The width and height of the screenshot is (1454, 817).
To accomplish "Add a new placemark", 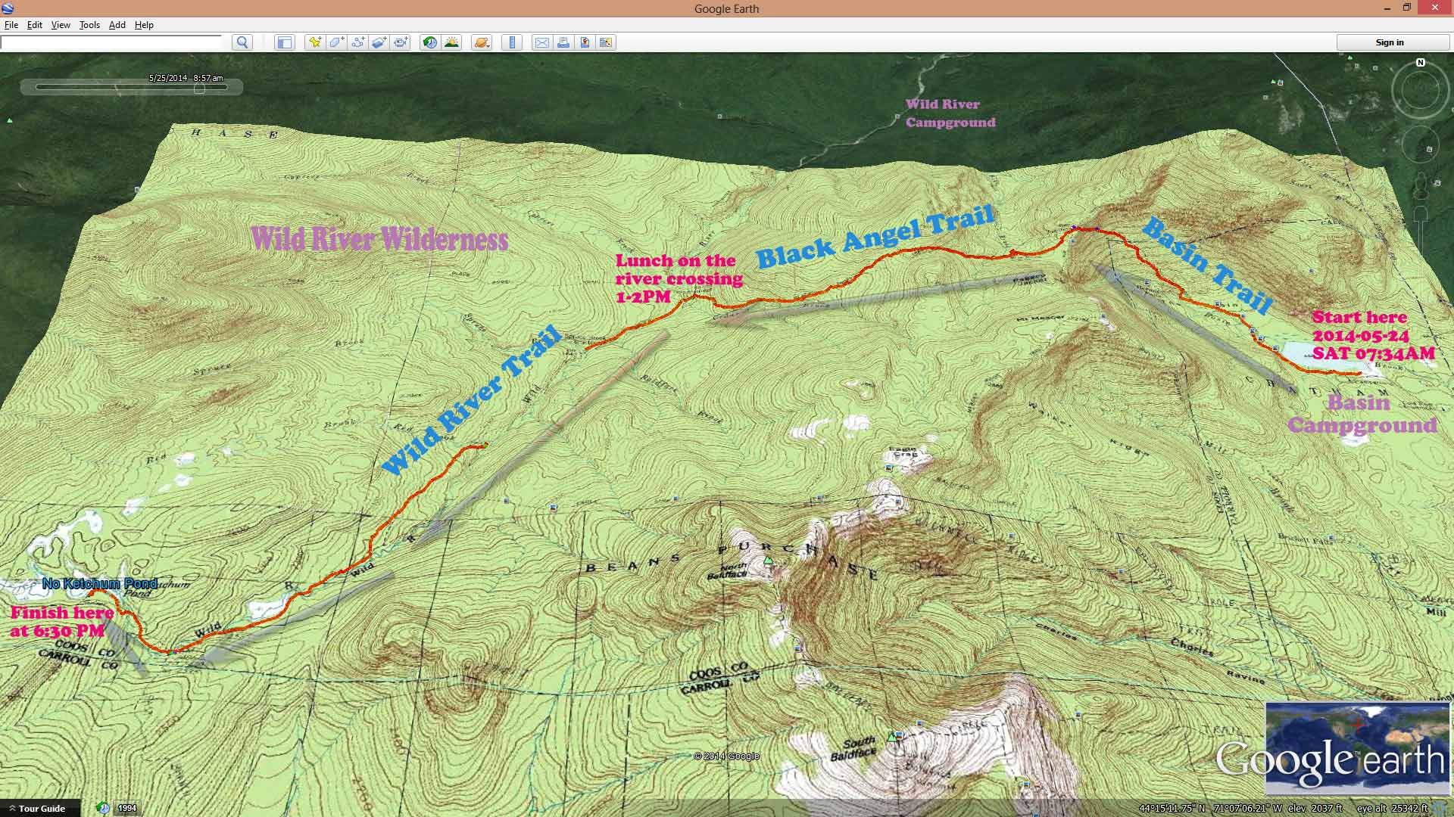I will point(314,42).
